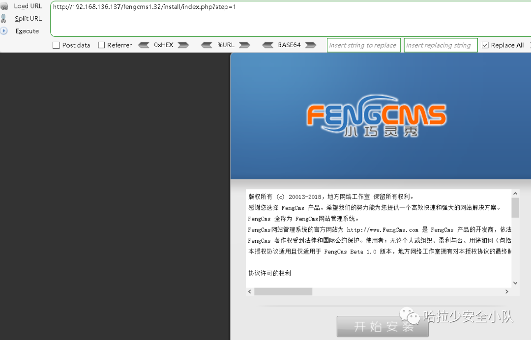Focus the Insert string to replace field
Screen dimensions: 531x340
pos(364,45)
